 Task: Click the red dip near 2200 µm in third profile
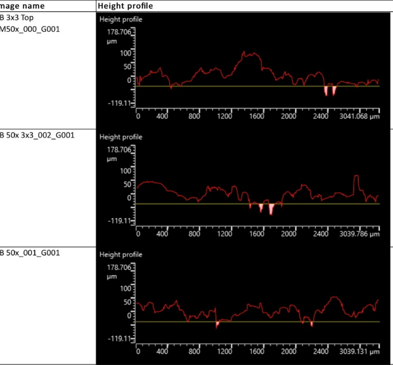[x=312, y=324]
